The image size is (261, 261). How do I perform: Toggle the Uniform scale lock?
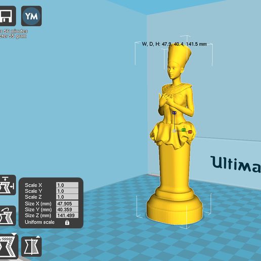[x=67, y=223]
